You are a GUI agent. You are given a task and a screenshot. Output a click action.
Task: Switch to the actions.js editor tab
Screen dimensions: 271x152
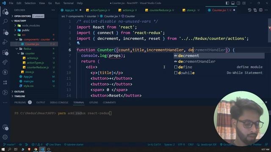128,10
